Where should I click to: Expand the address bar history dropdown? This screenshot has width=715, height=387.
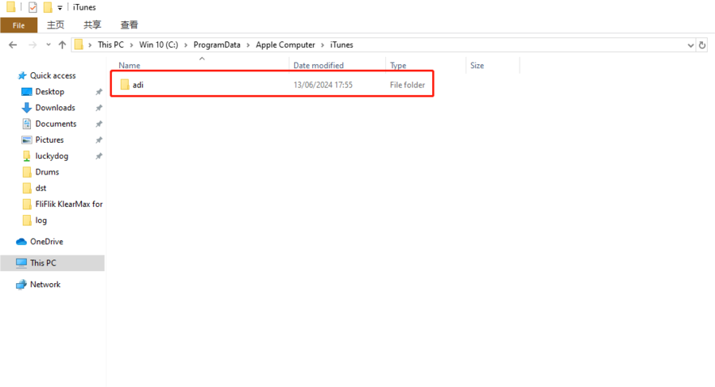(x=691, y=45)
